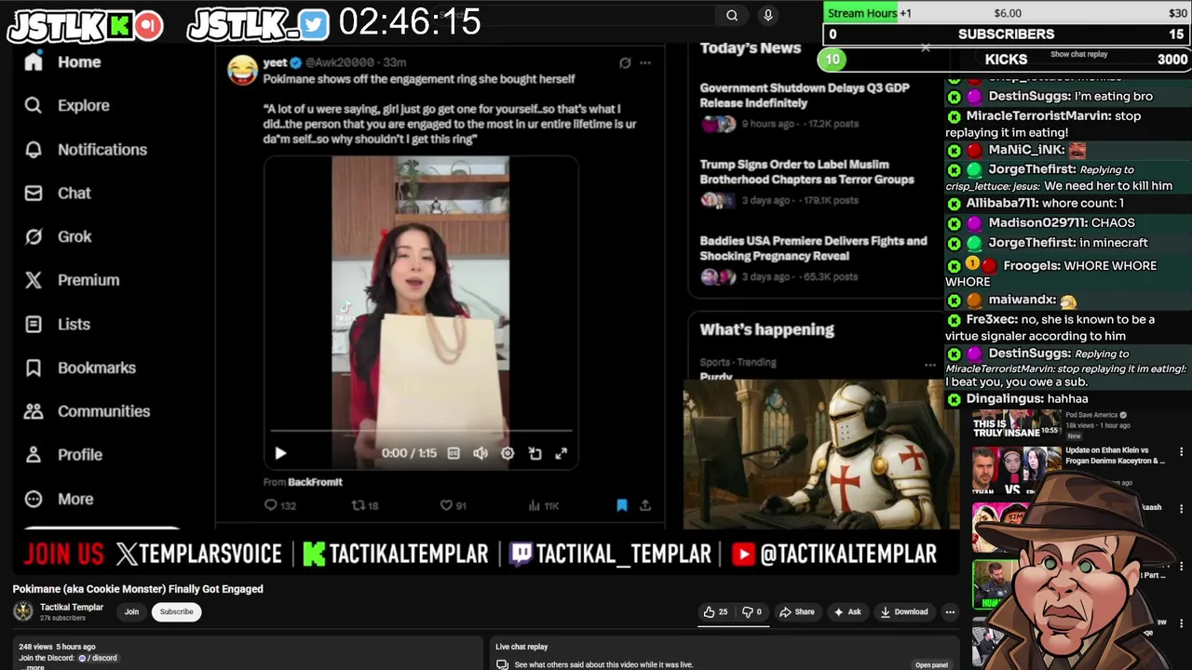
Task: Click the More circle icon in sidebar
Action: 34,499
